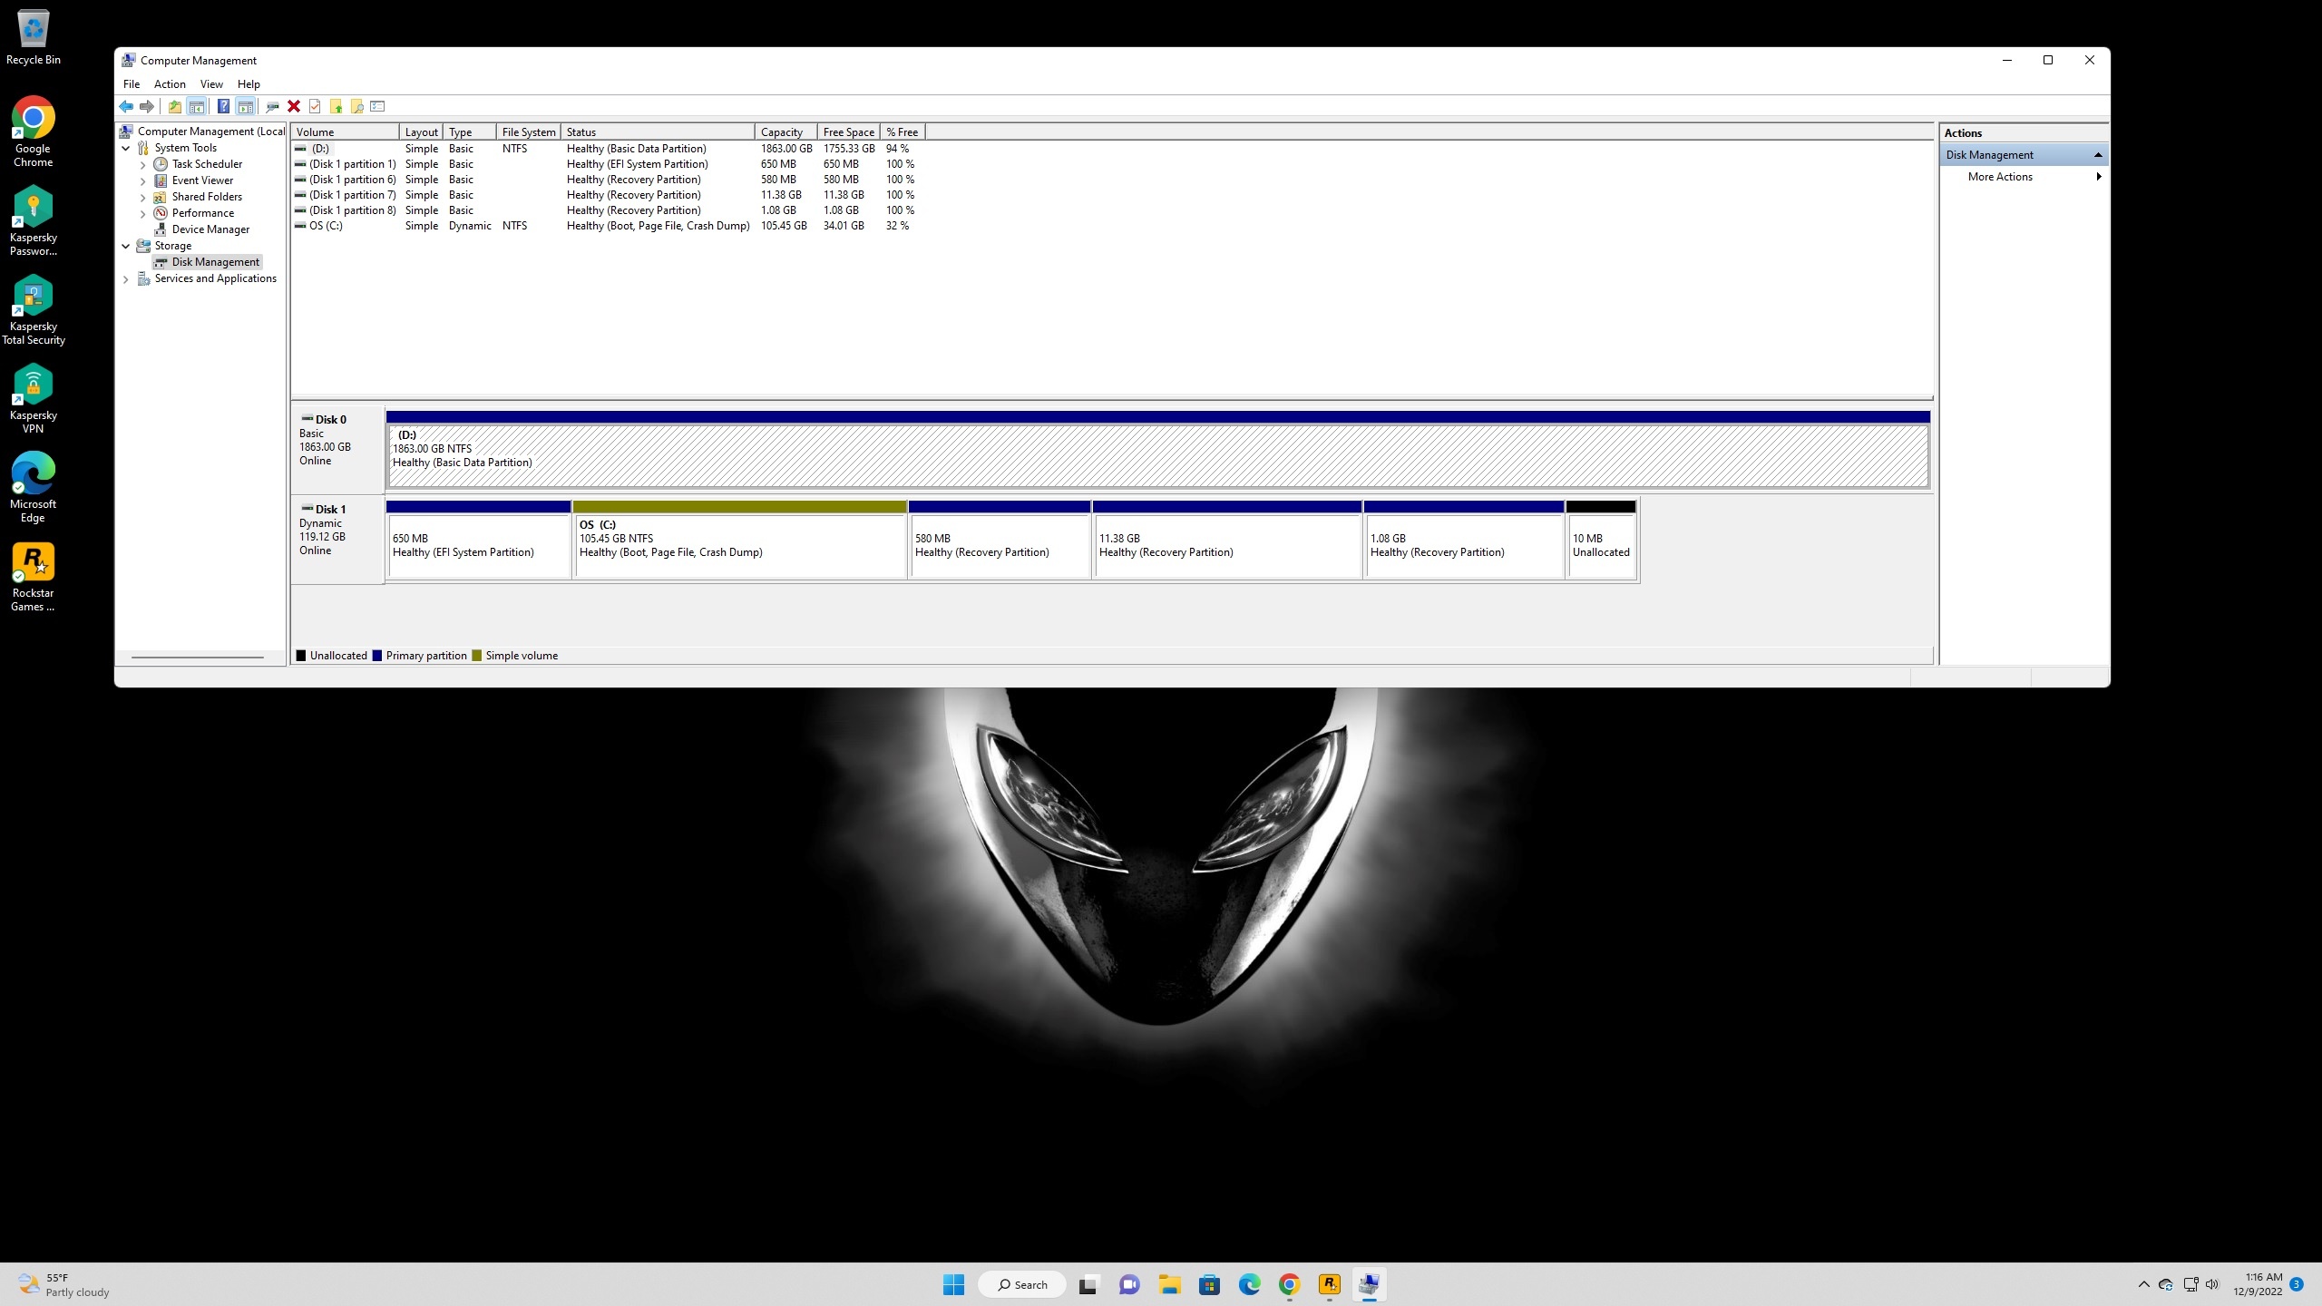Viewport: 2322px width, 1306px height.
Task: Open More Actions submenu in Actions pane
Action: (x=2024, y=177)
